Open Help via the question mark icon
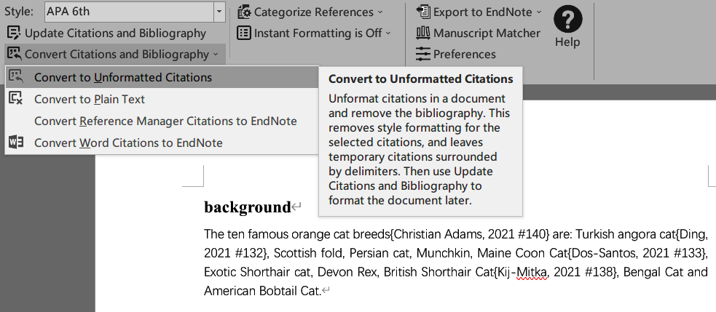 tap(567, 20)
